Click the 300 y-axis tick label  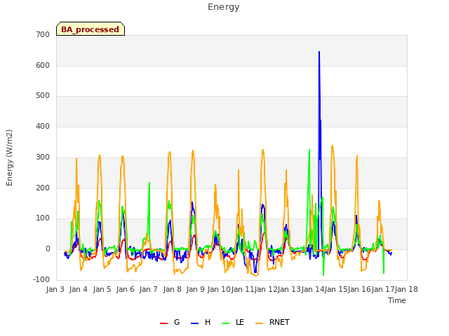pyautogui.click(x=43, y=157)
